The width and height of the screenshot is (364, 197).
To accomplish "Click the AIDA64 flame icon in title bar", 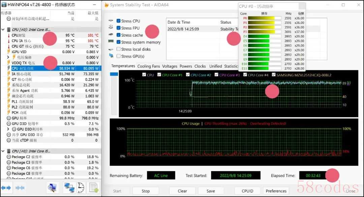I will [x=107, y=5].
